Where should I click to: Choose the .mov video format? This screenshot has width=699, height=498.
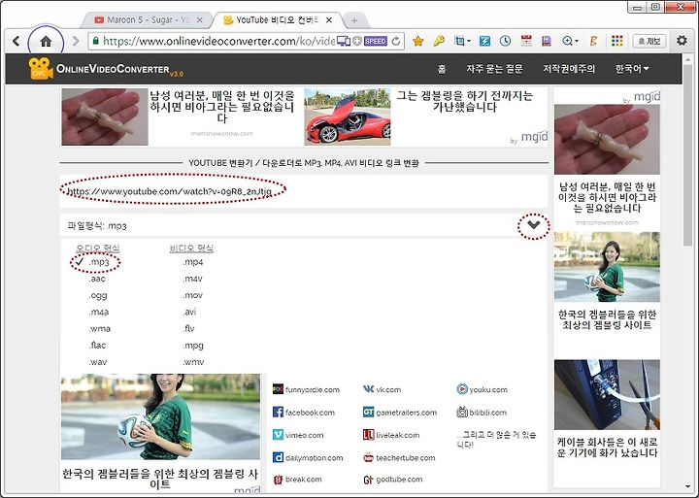click(192, 295)
